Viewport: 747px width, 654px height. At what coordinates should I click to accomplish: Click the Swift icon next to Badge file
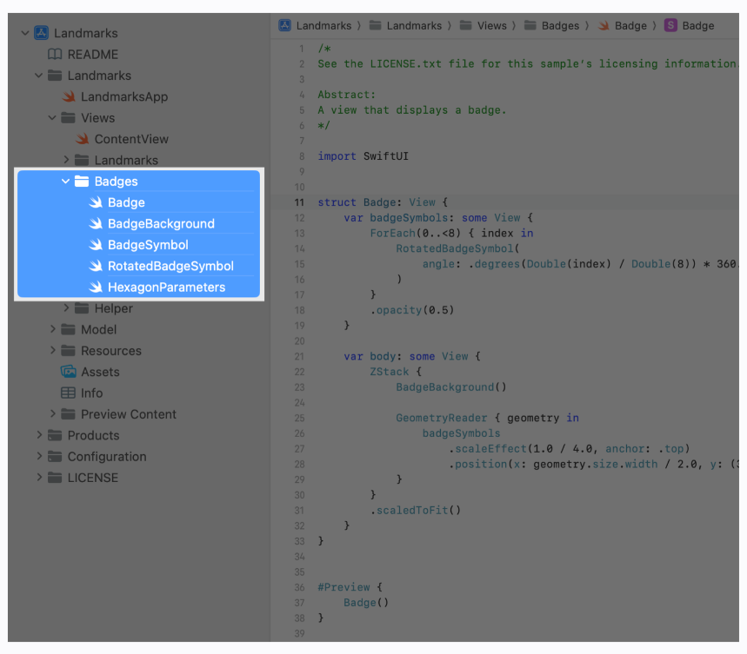pos(96,202)
